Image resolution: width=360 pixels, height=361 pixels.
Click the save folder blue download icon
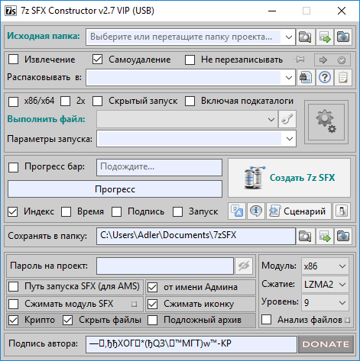[343, 236]
